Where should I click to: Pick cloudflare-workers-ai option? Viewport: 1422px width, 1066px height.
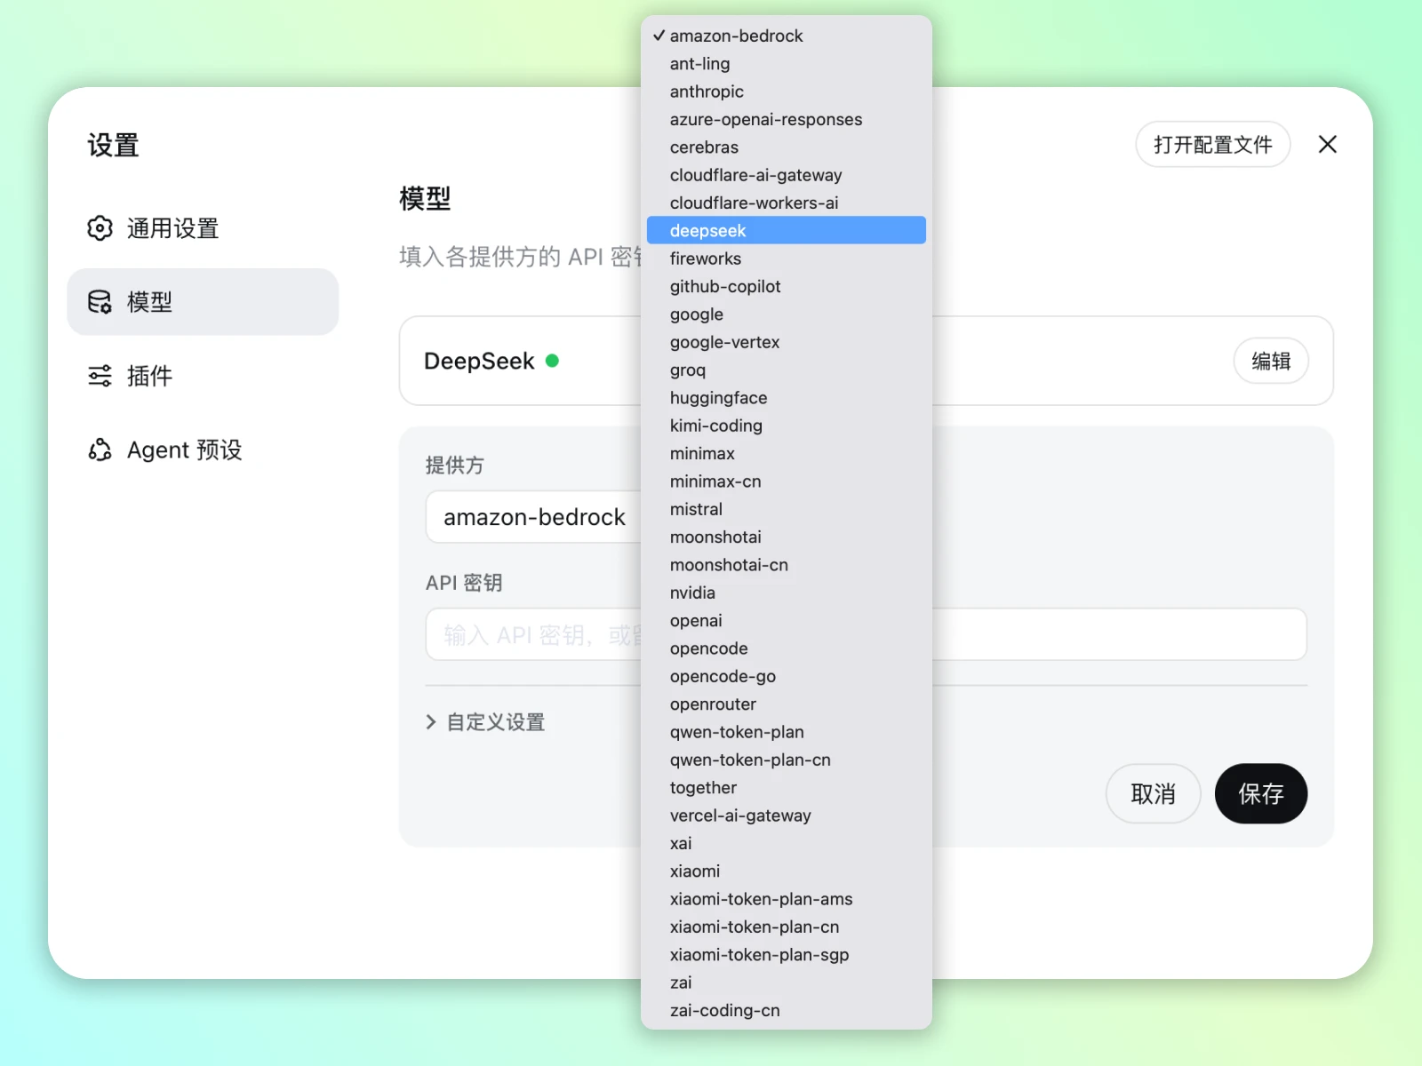coord(787,203)
